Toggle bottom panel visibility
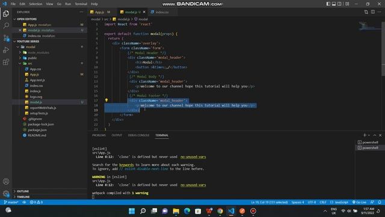Viewport: 385px width, 217px height. click(x=334, y=4)
